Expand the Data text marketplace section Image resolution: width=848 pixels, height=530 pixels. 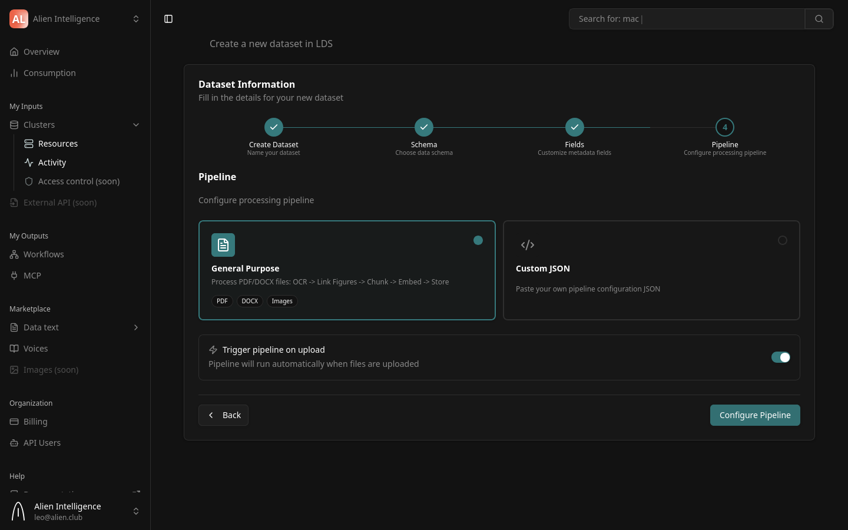coord(136,327)
